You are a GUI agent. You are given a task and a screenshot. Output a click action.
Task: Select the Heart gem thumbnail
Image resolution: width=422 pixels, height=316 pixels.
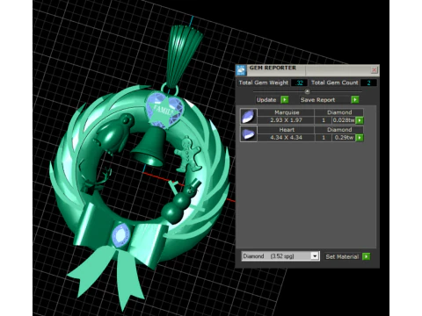tap(249, 133)
